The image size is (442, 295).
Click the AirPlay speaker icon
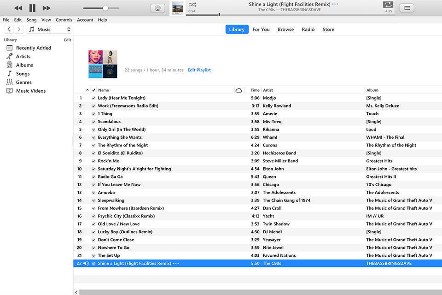[157, 7]
